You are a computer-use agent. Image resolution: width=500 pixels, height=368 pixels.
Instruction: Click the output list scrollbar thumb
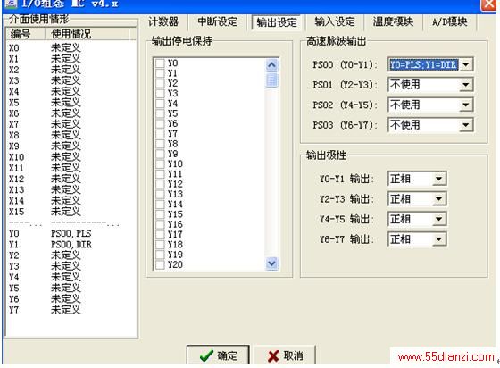click(x=271, y=79)
